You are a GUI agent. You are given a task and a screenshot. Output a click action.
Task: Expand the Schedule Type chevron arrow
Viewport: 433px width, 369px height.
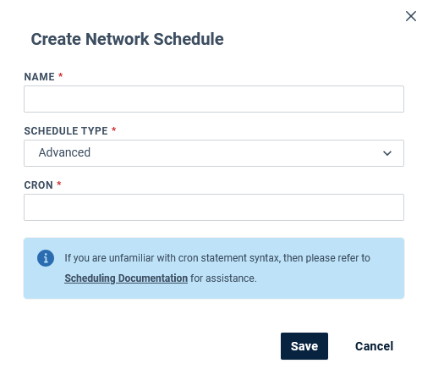tap(387, 153)
